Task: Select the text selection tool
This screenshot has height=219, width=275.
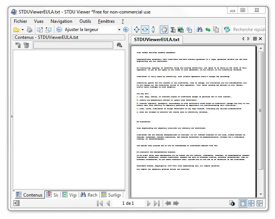Action: pyautogui.click(x=173, y=30)
